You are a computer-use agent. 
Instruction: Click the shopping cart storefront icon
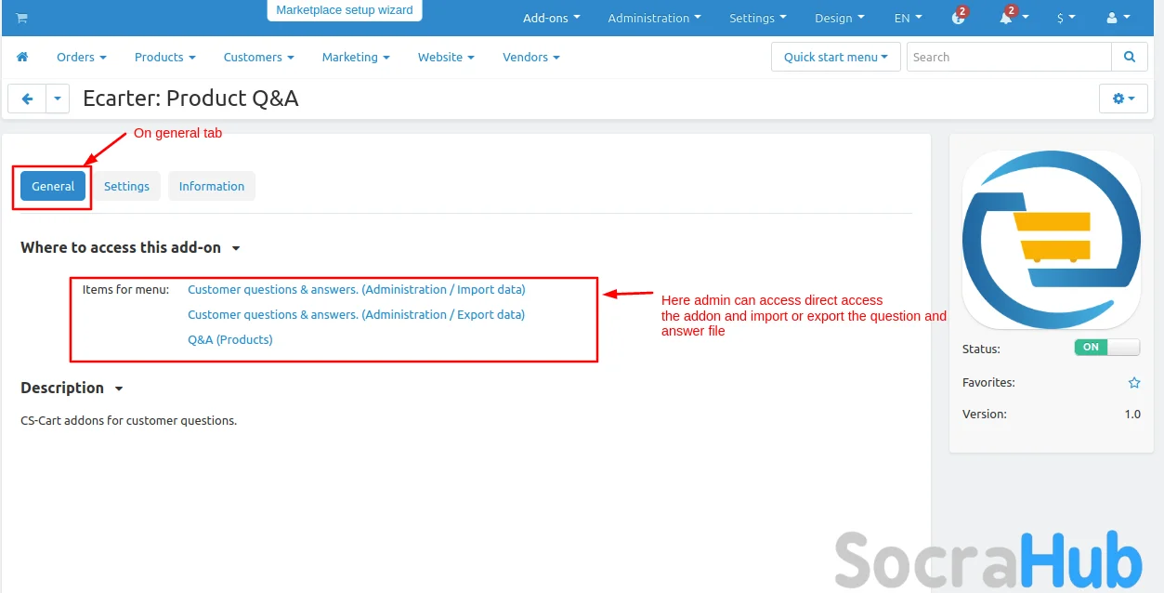(21, 18)
